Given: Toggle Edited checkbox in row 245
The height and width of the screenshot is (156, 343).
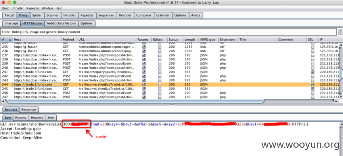Looking at the screenshot, I should click(160, 89).
